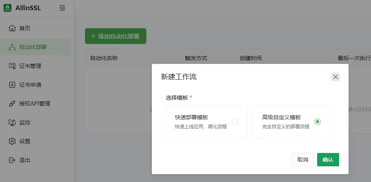Open 设置 in the sidebar

click(35, 142)
